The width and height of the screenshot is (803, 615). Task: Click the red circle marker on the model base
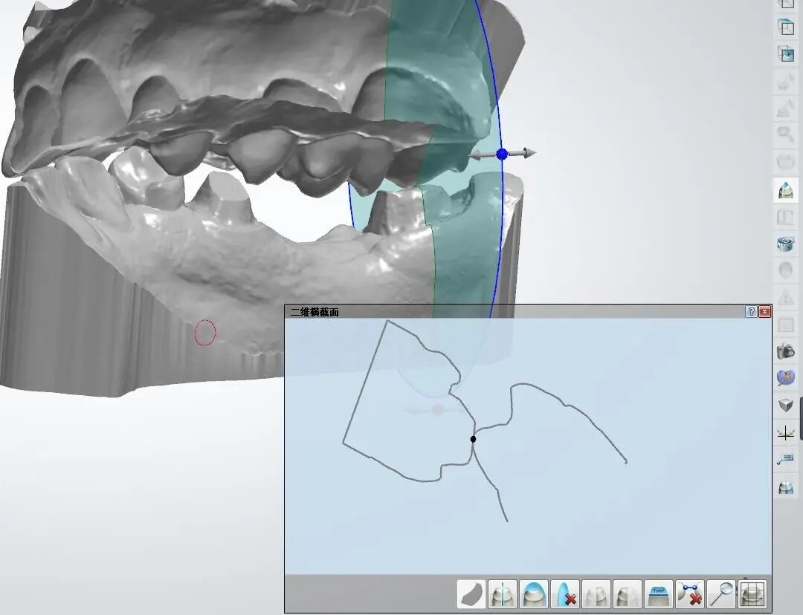[x=205, y=332]
